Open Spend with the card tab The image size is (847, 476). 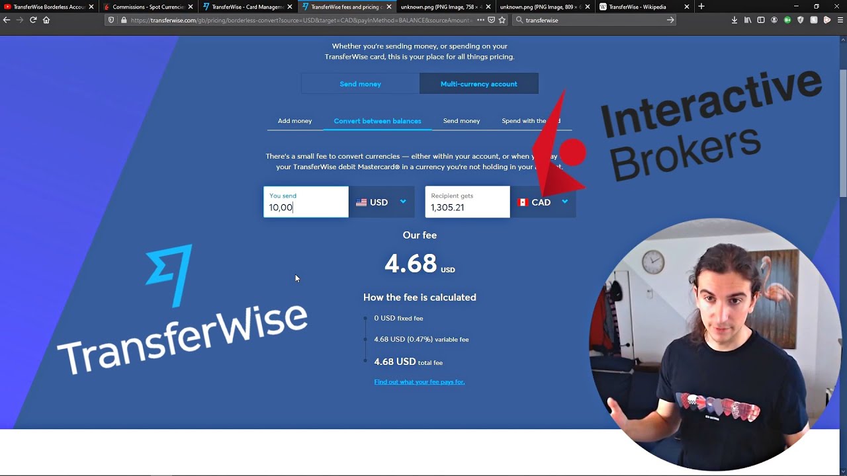531,121
